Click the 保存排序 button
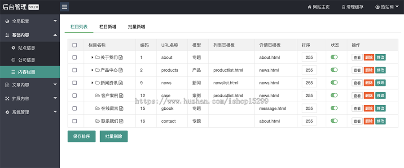Screen dimensions: 404x168 pyautogui.click(x=81, y=136)
